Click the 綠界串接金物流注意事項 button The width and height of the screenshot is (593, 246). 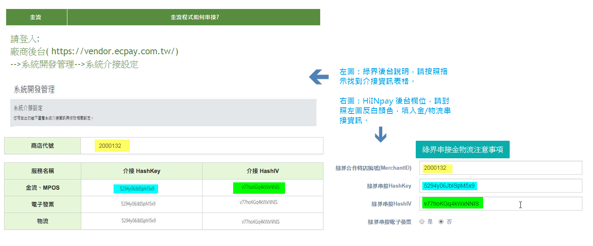(x=462, y=149)
